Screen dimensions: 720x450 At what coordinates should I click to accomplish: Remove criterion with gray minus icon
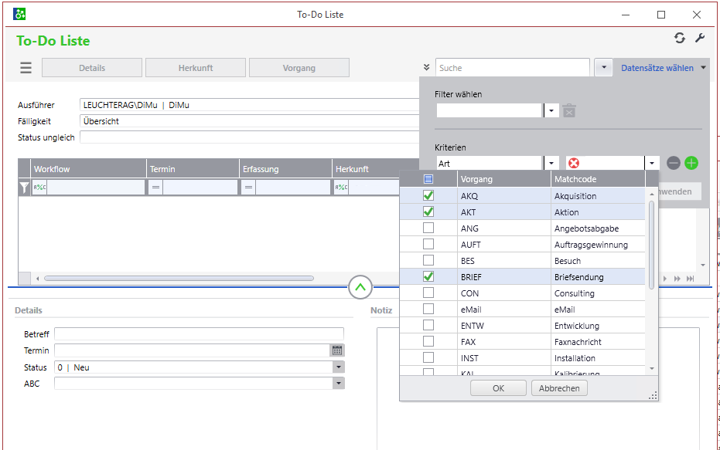(x=674, y=163)
